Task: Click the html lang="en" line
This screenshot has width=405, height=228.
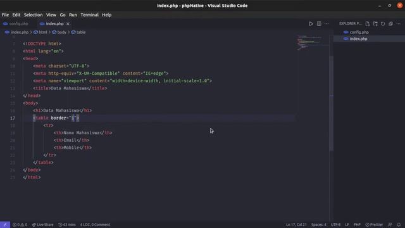Action: coord(43,51)
